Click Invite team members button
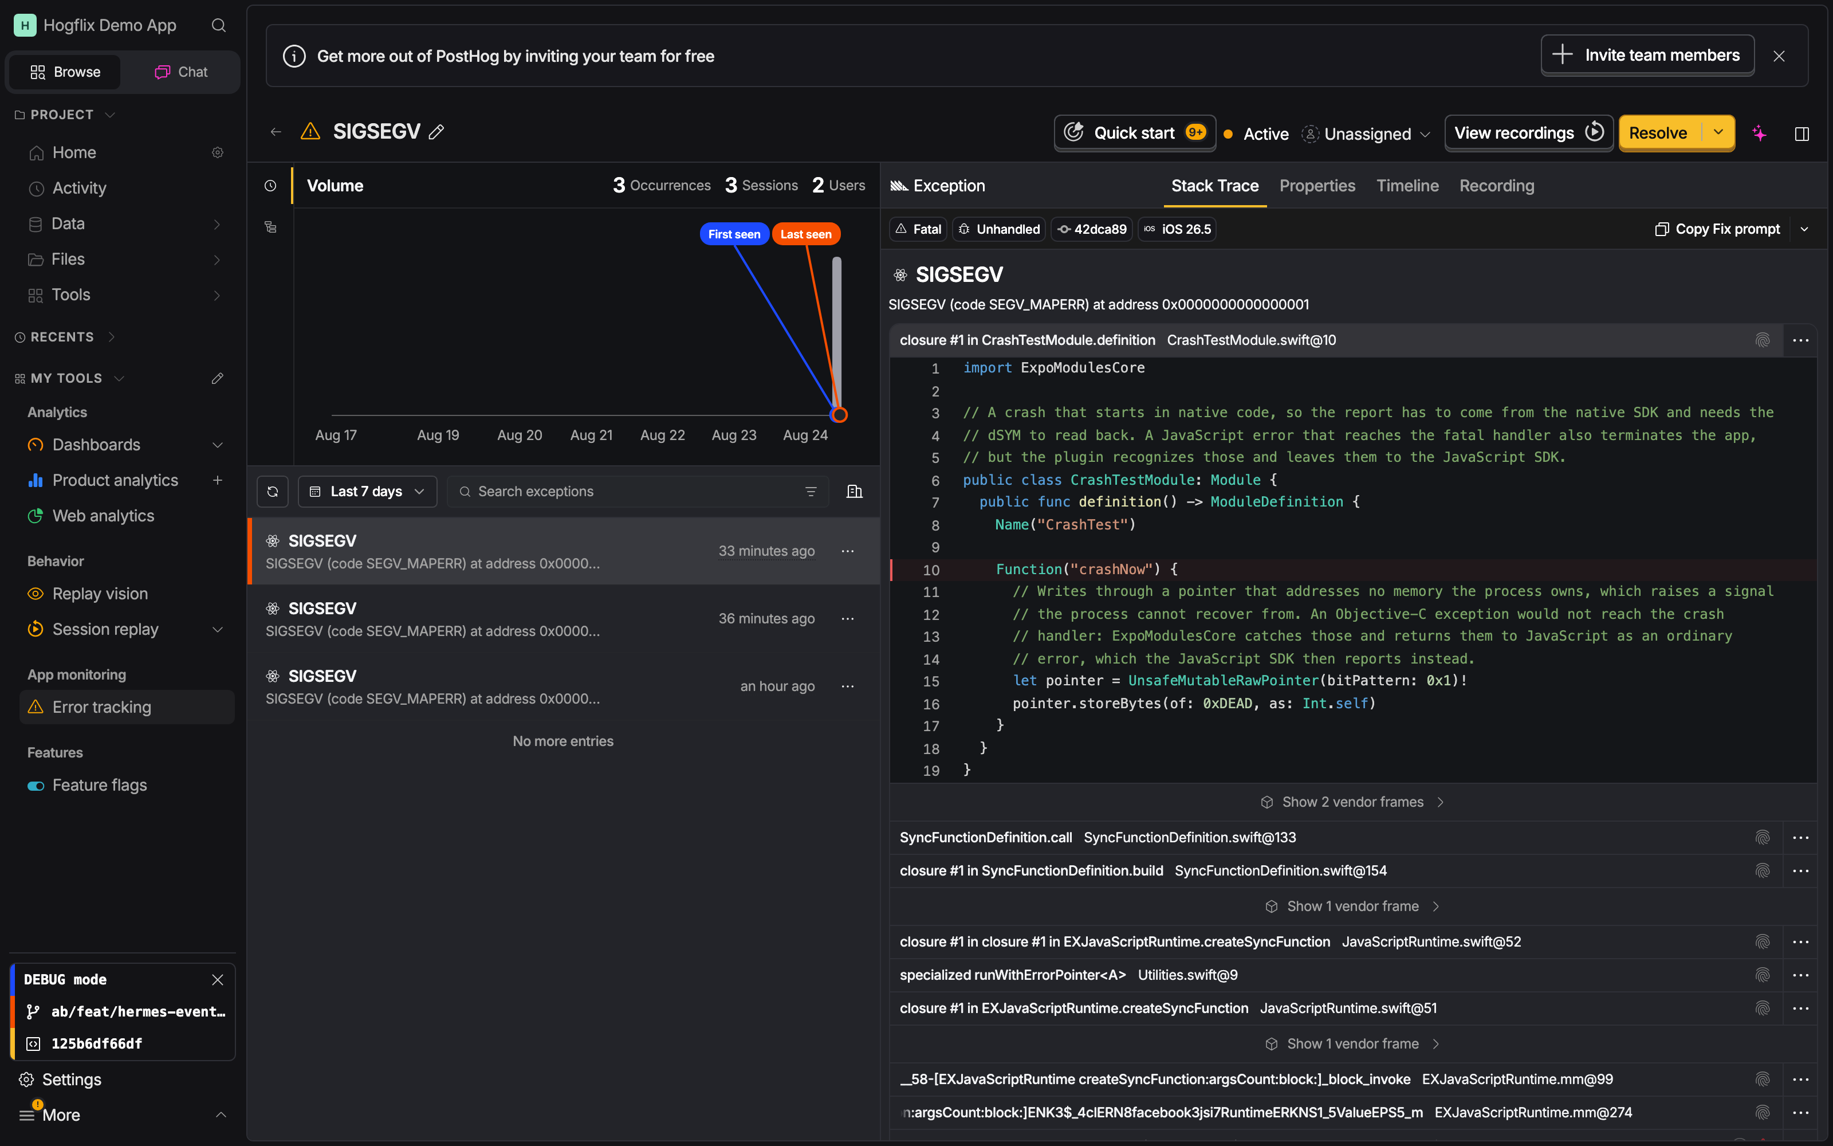The height and width of the screenshot is (1146, 1833). tap(1647, 54)
